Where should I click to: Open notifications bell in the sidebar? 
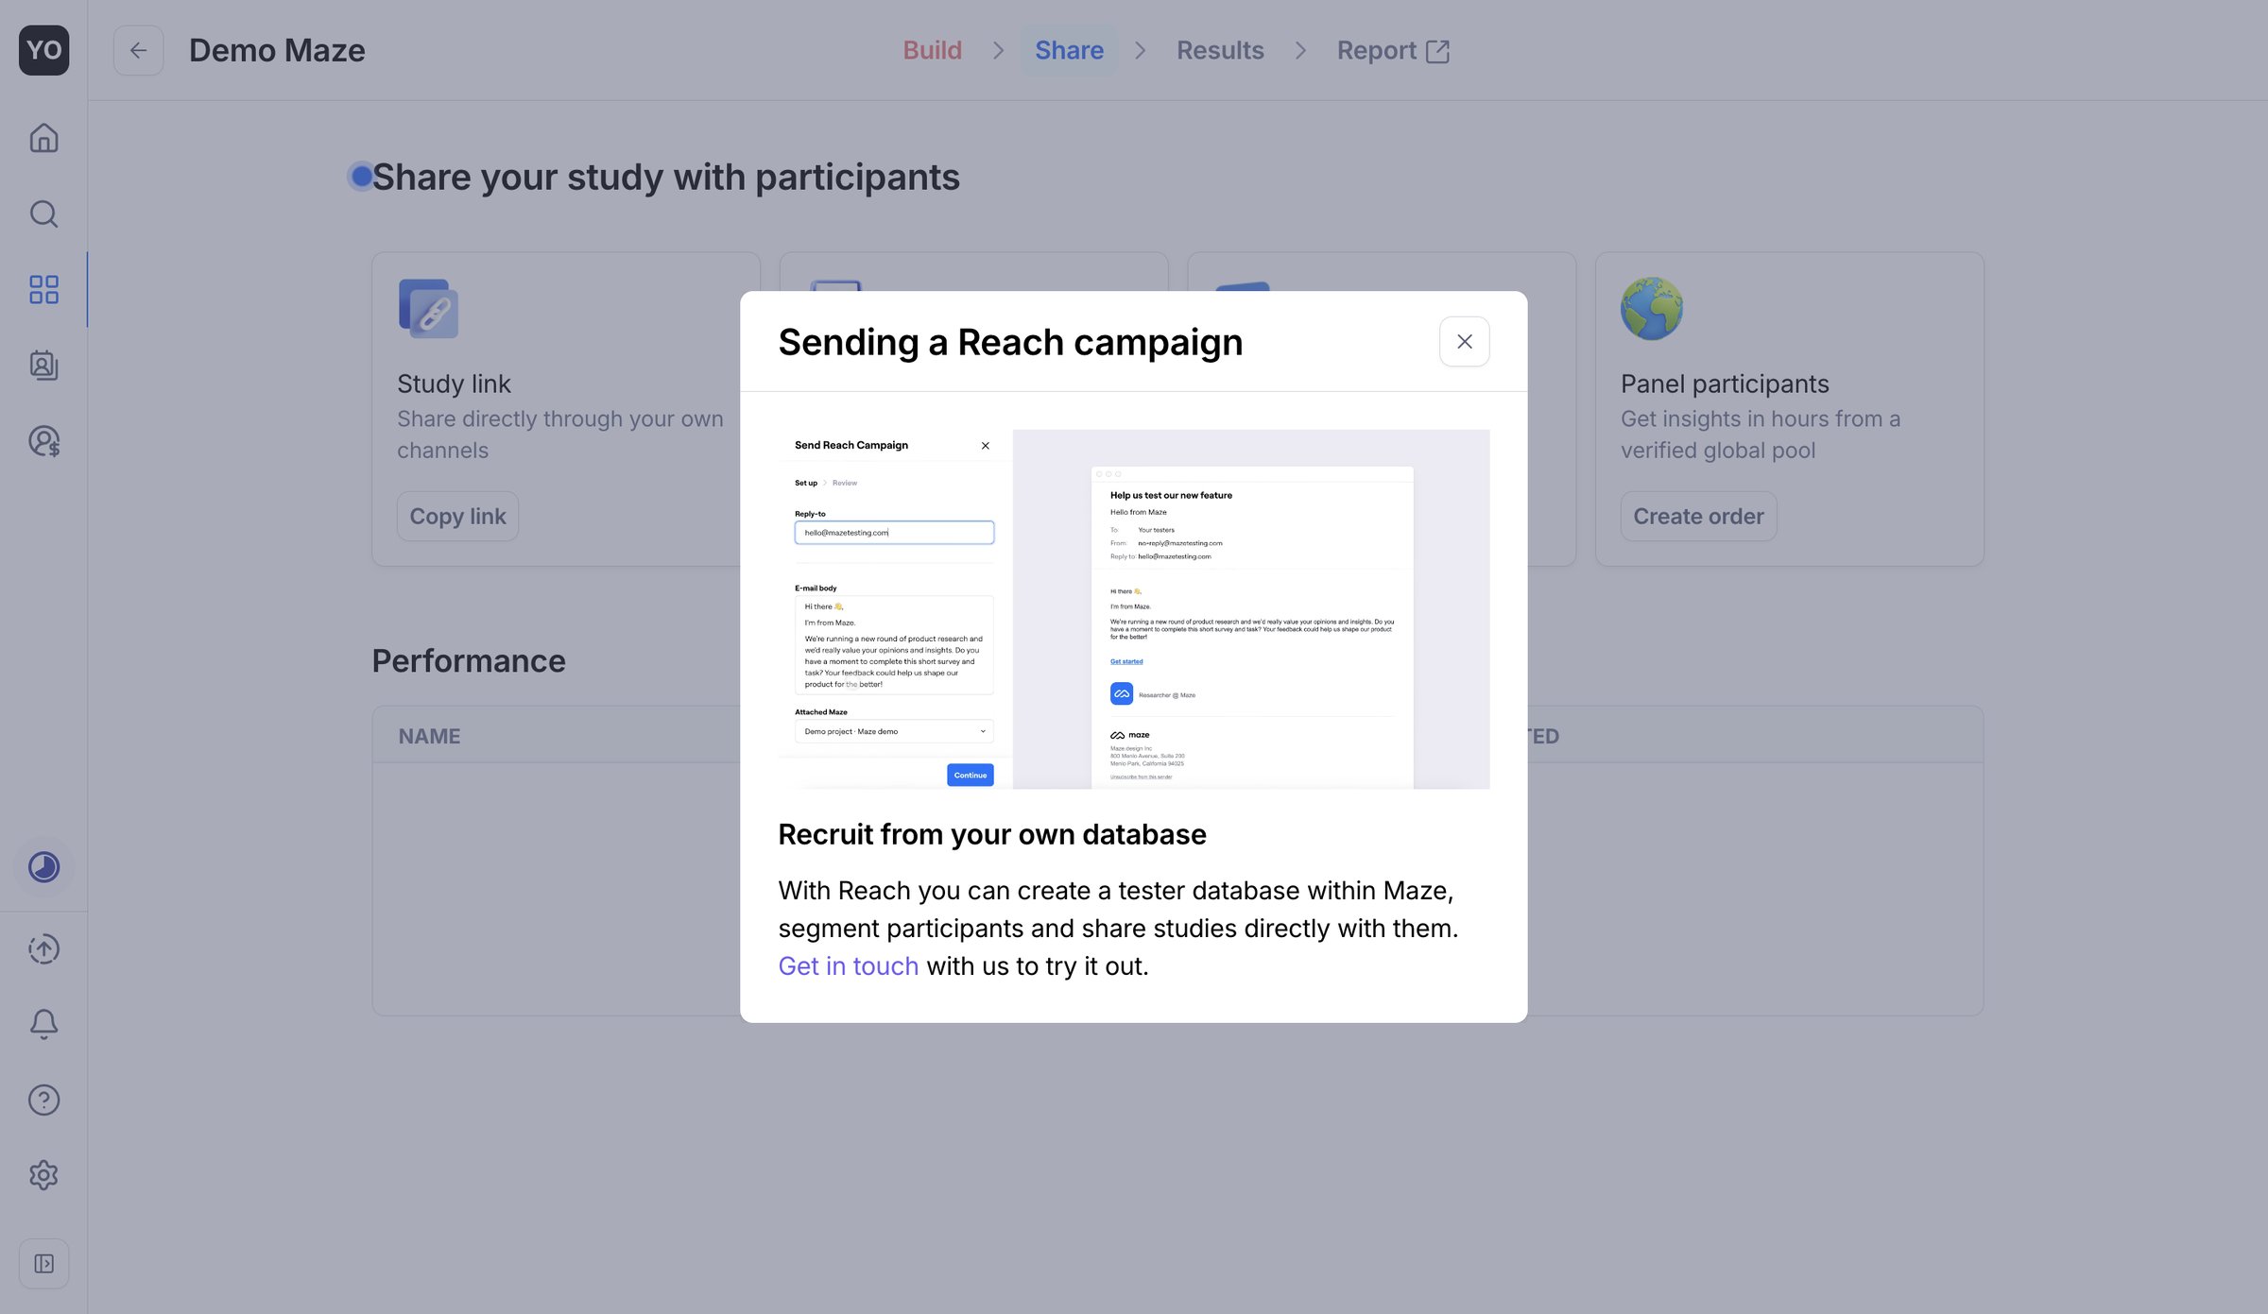coord(43,1024)
